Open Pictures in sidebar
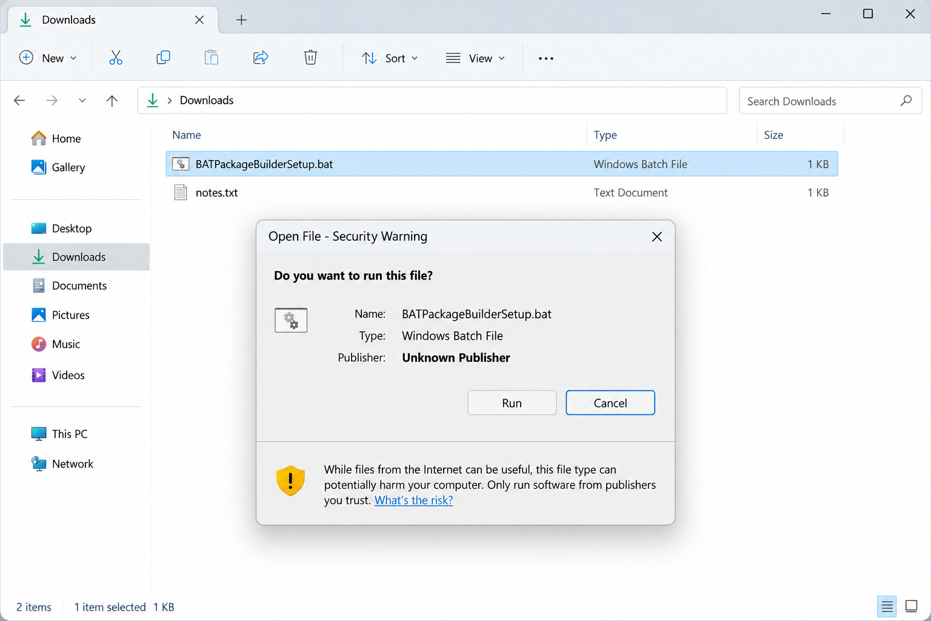Viewport: 931px width, 621px height. coord(70,315)
